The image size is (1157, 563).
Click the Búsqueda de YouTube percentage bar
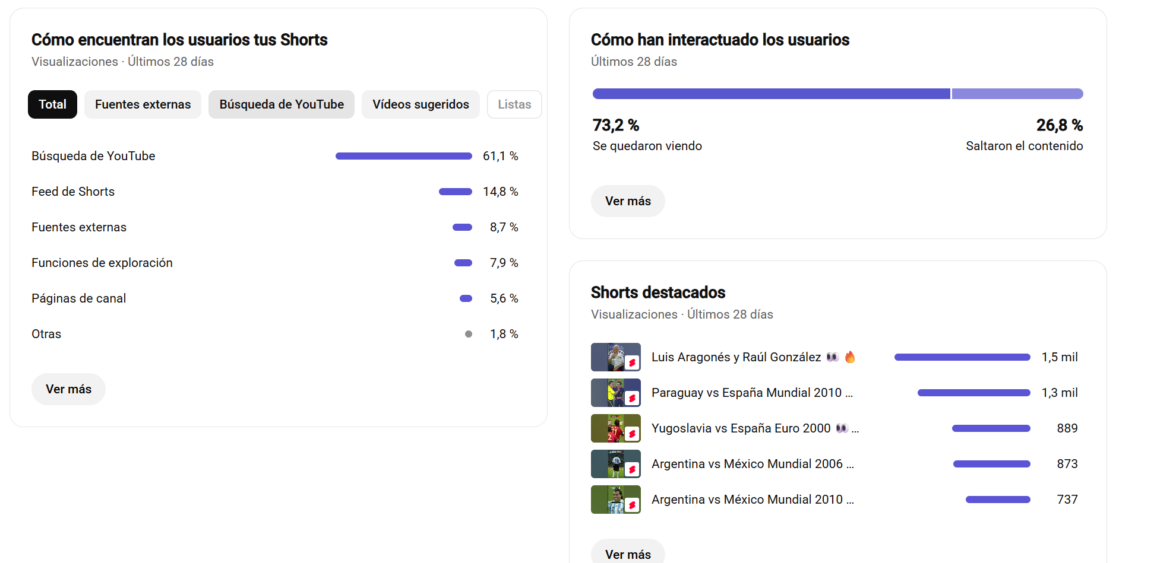coord(404,156)
